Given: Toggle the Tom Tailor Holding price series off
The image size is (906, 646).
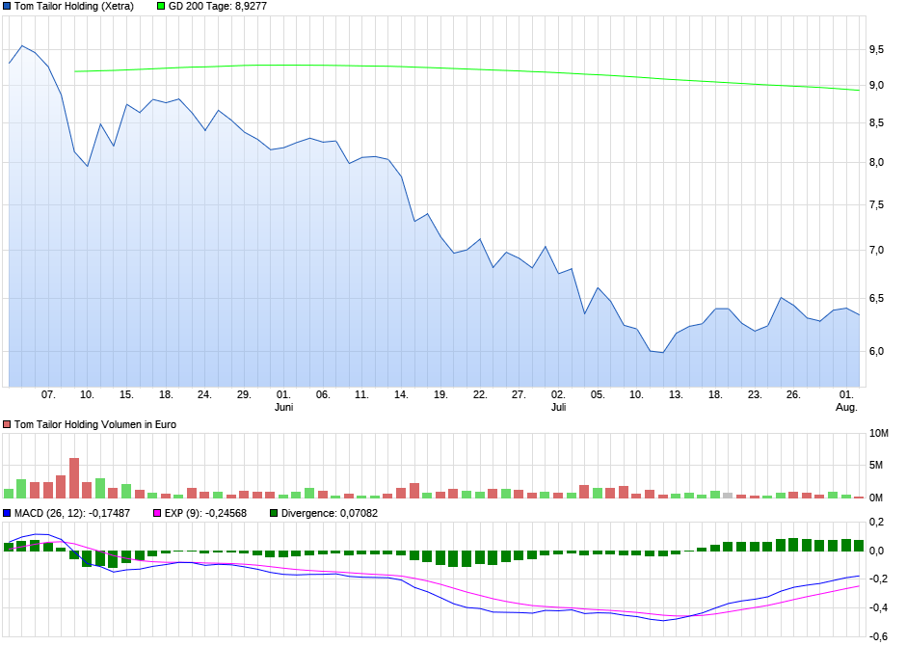Looking at the screenshot, I should click(8, 7).
